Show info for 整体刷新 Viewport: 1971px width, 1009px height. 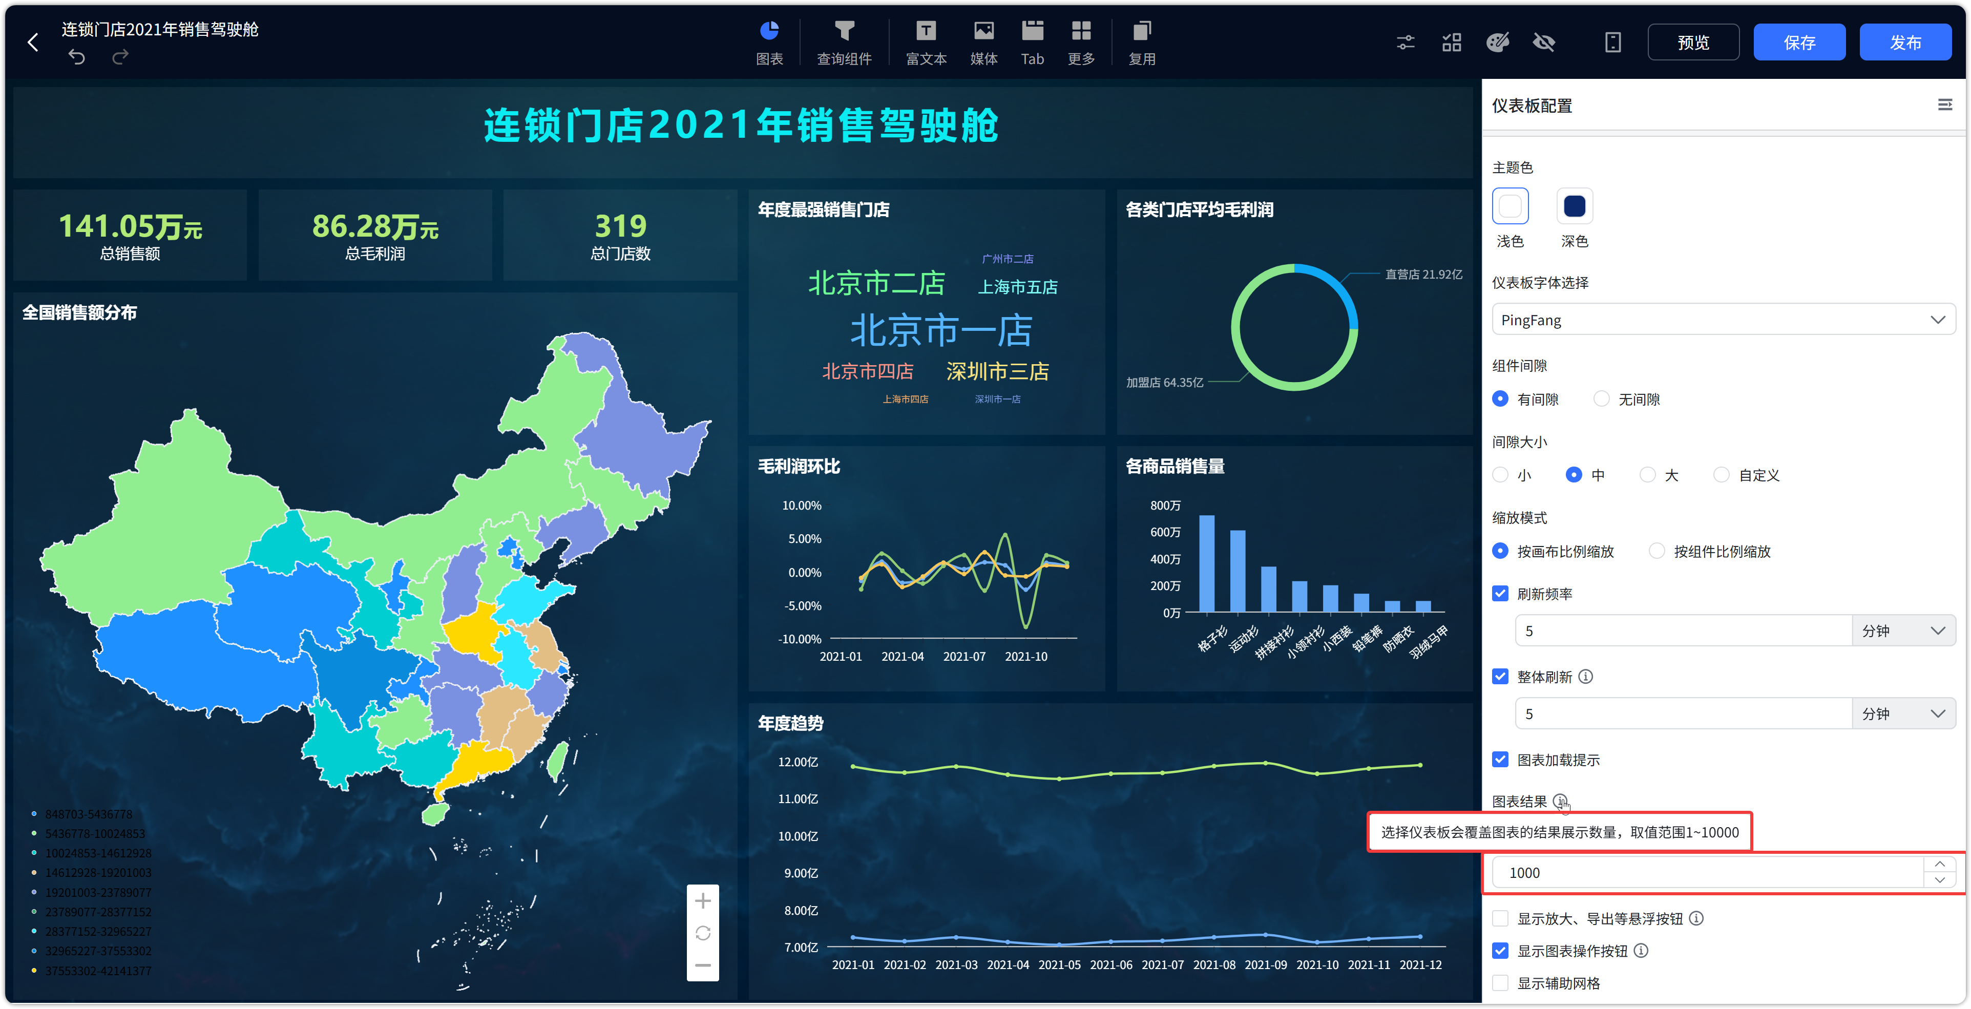point(1586,676)
